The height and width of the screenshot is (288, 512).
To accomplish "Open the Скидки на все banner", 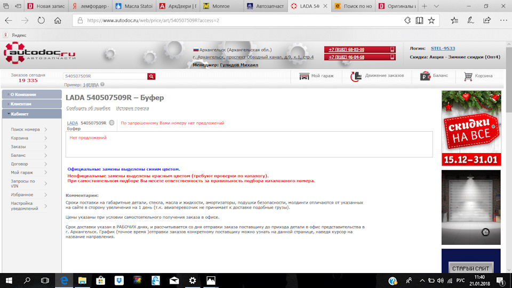I will tap(471, 129).
